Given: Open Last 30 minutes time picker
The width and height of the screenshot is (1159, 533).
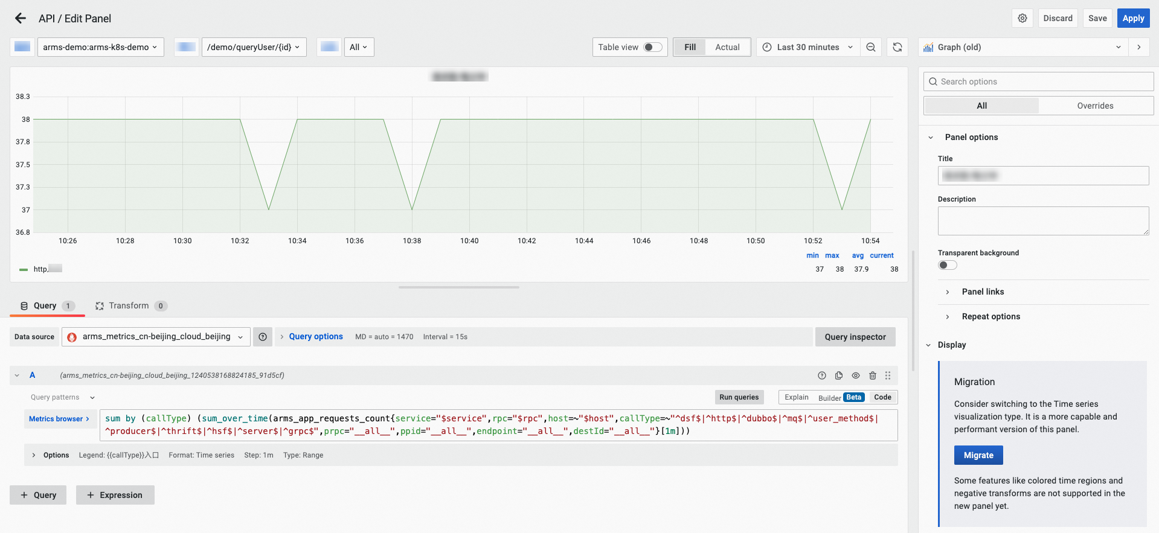Looking at the screenshot, I should coord(808,47).
